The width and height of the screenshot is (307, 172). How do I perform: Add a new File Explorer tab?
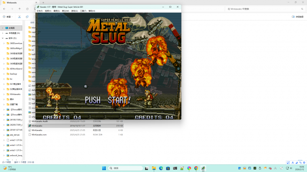click(x=43, y=2)
